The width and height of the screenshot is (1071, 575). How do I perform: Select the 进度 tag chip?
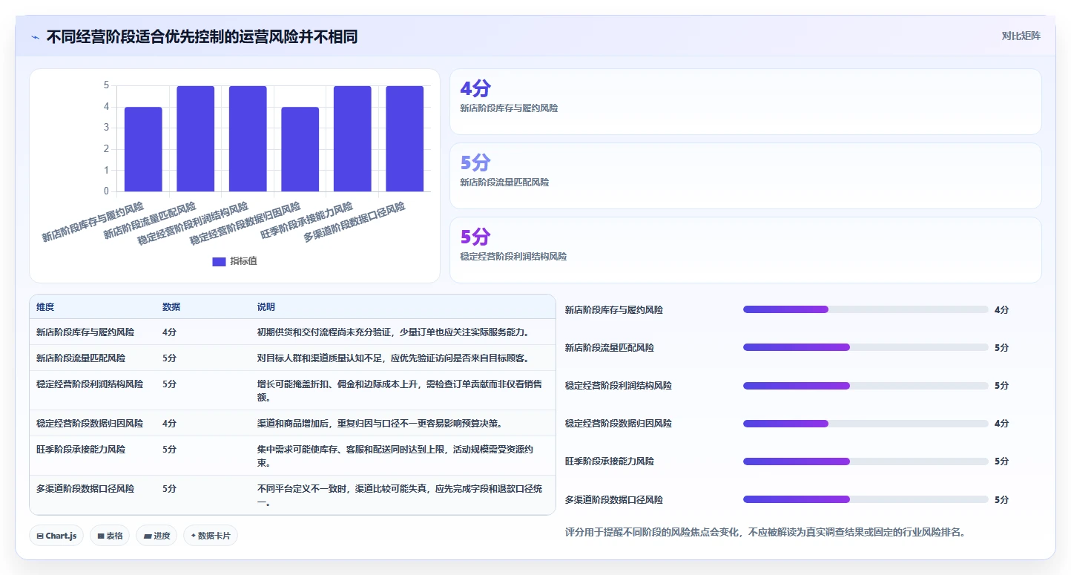pos(156,536)
